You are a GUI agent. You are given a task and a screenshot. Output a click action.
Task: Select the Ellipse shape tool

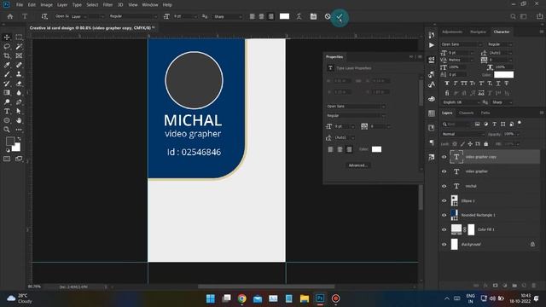point(7,120)
